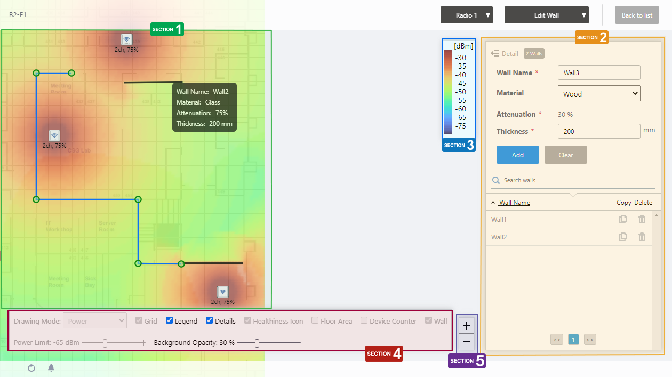Go to page 1 in wall list pagination
The image size is (672, 377).
pos(573,340)
